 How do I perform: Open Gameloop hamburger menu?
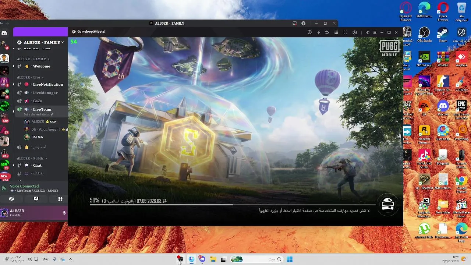tap(375, 32)
